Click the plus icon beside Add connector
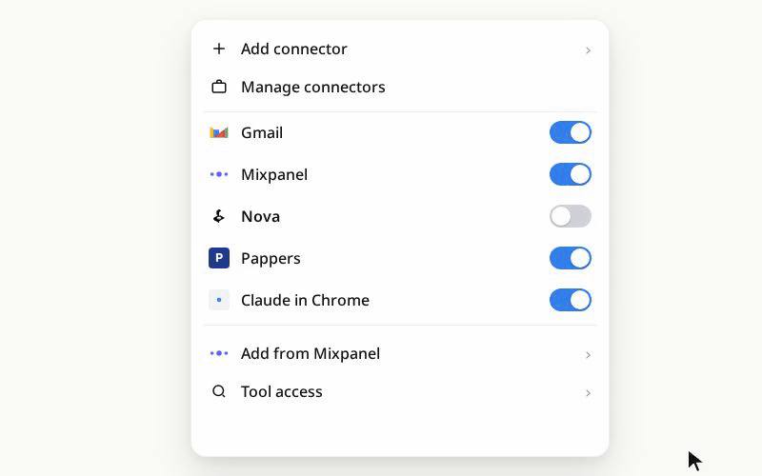 (x=219, y=49)
